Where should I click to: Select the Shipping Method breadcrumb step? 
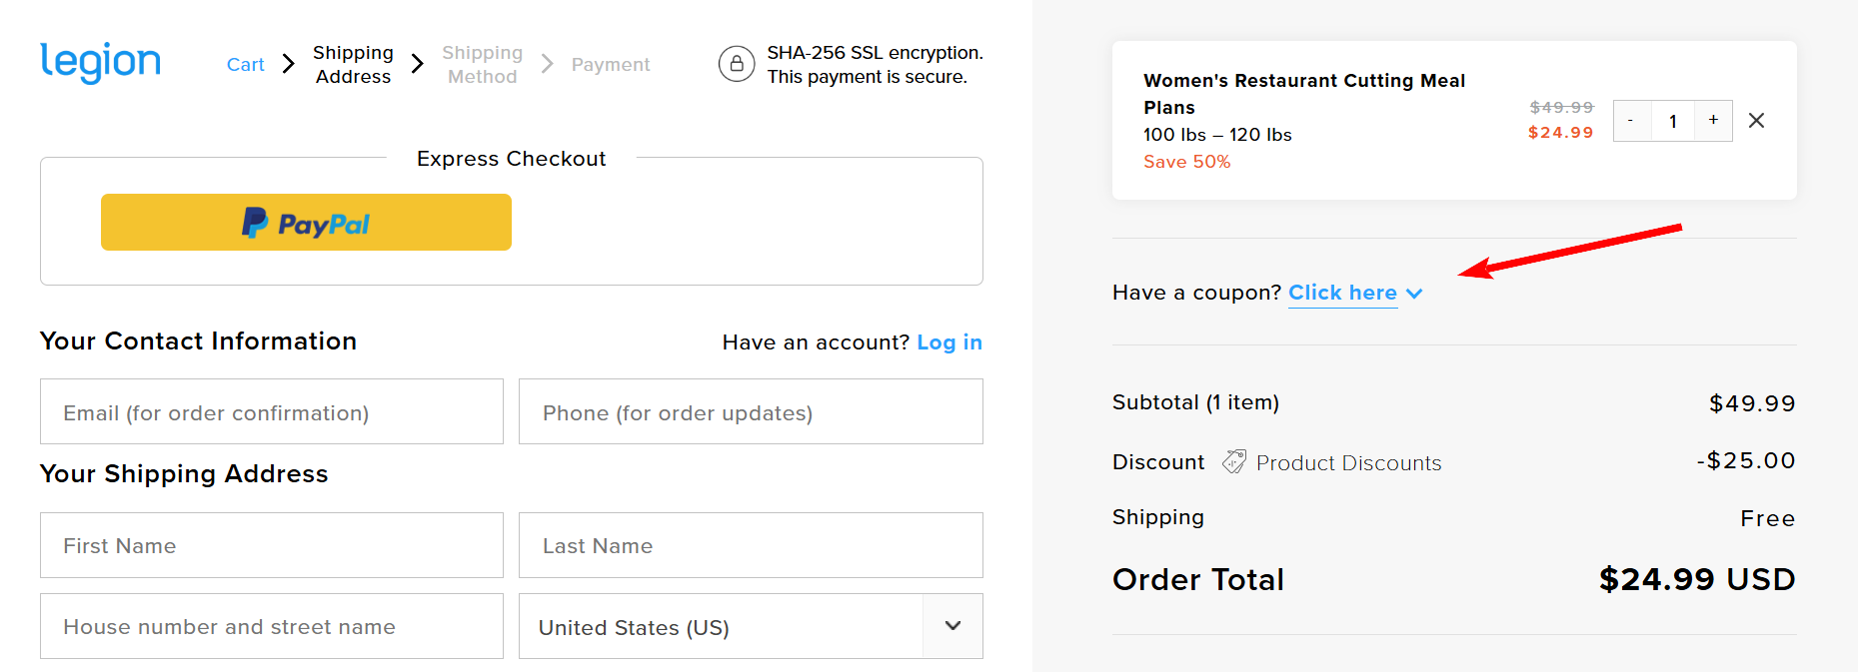coord(482,65)
